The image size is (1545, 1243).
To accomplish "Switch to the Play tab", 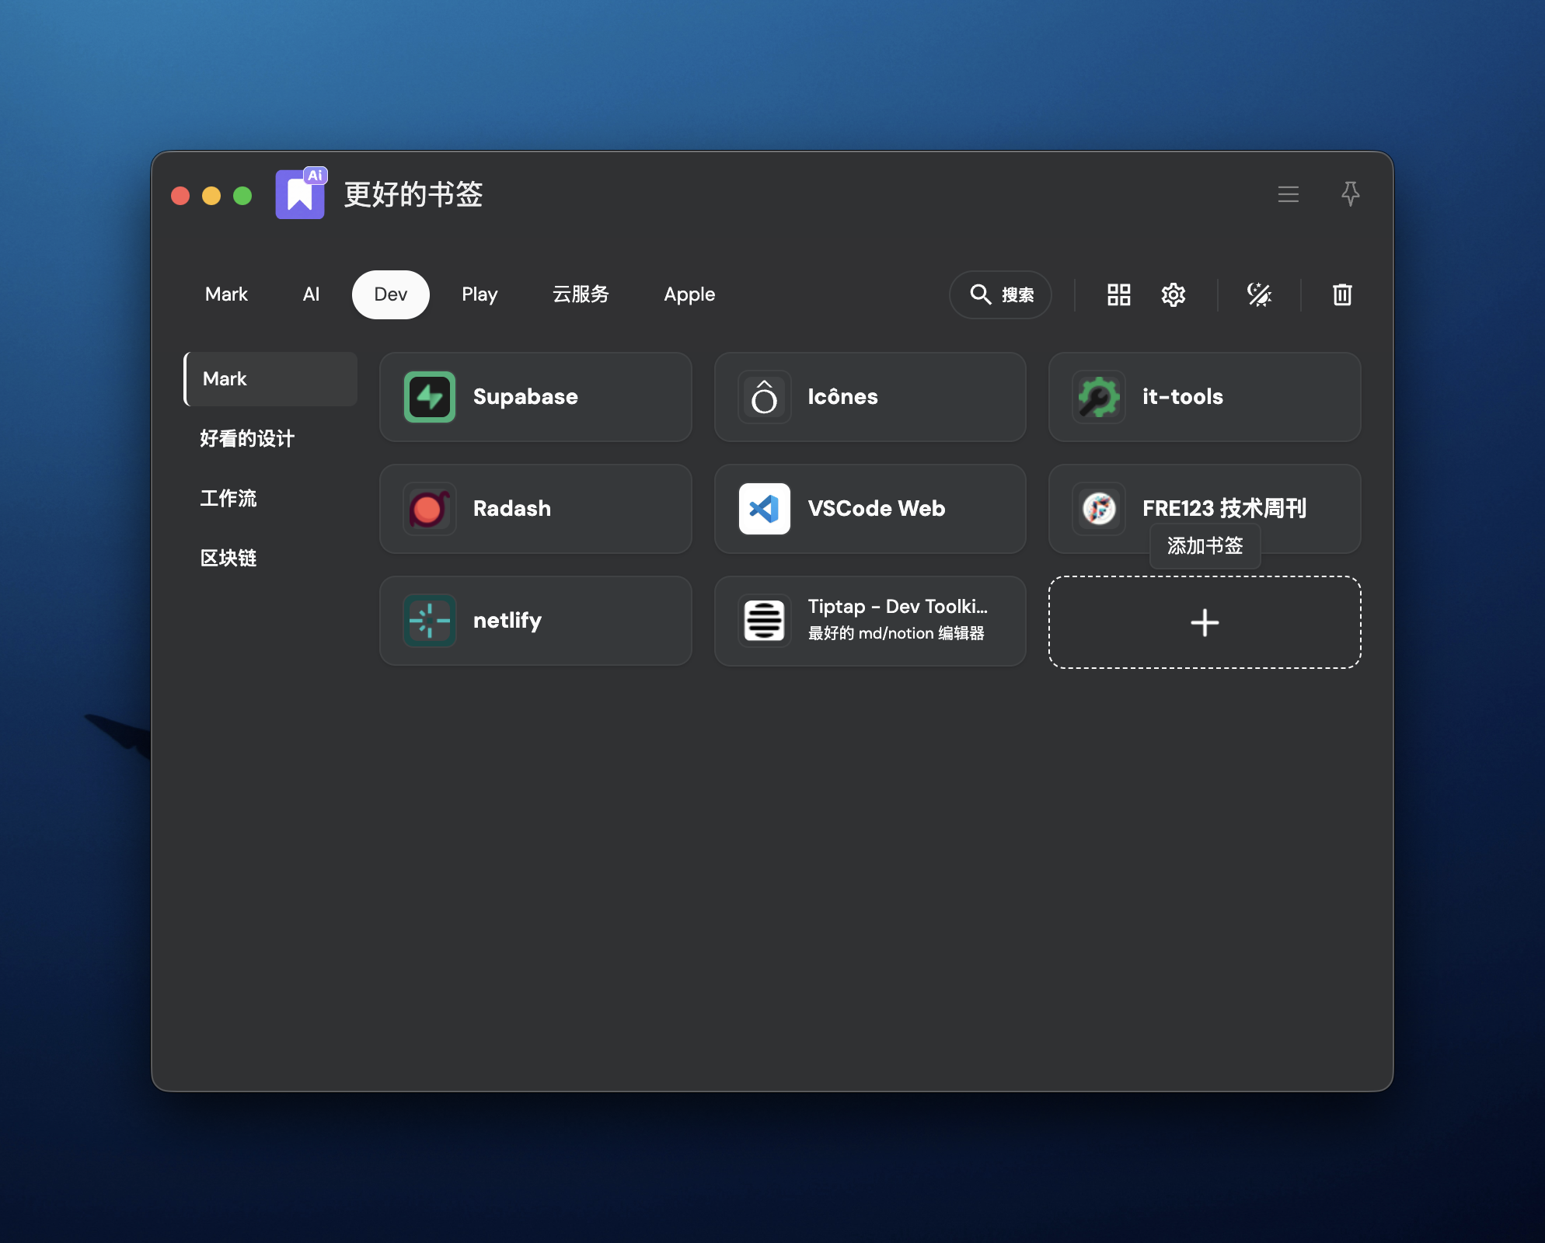I will click(x=479, y=294).
